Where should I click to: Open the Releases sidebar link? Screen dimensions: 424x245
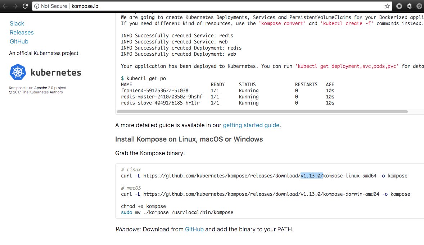click(22, 32)
